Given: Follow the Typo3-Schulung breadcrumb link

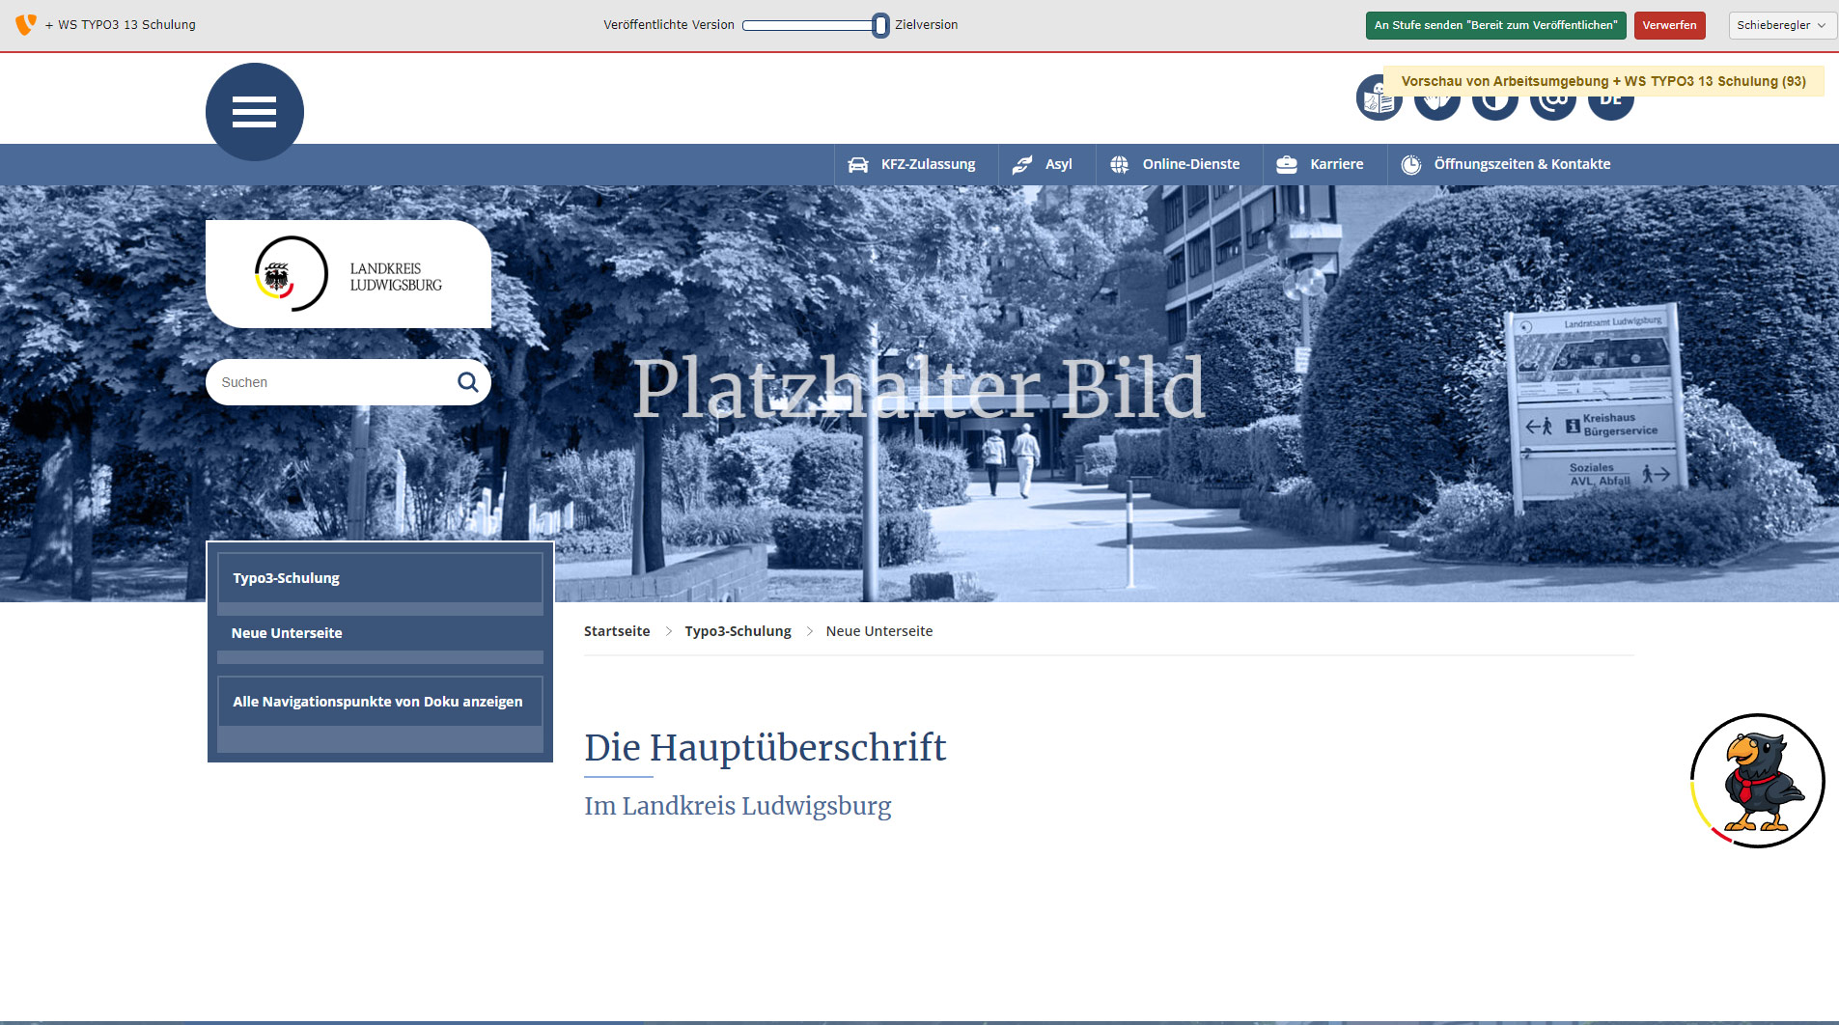Looking at the screenshot, I should point(738,631).
